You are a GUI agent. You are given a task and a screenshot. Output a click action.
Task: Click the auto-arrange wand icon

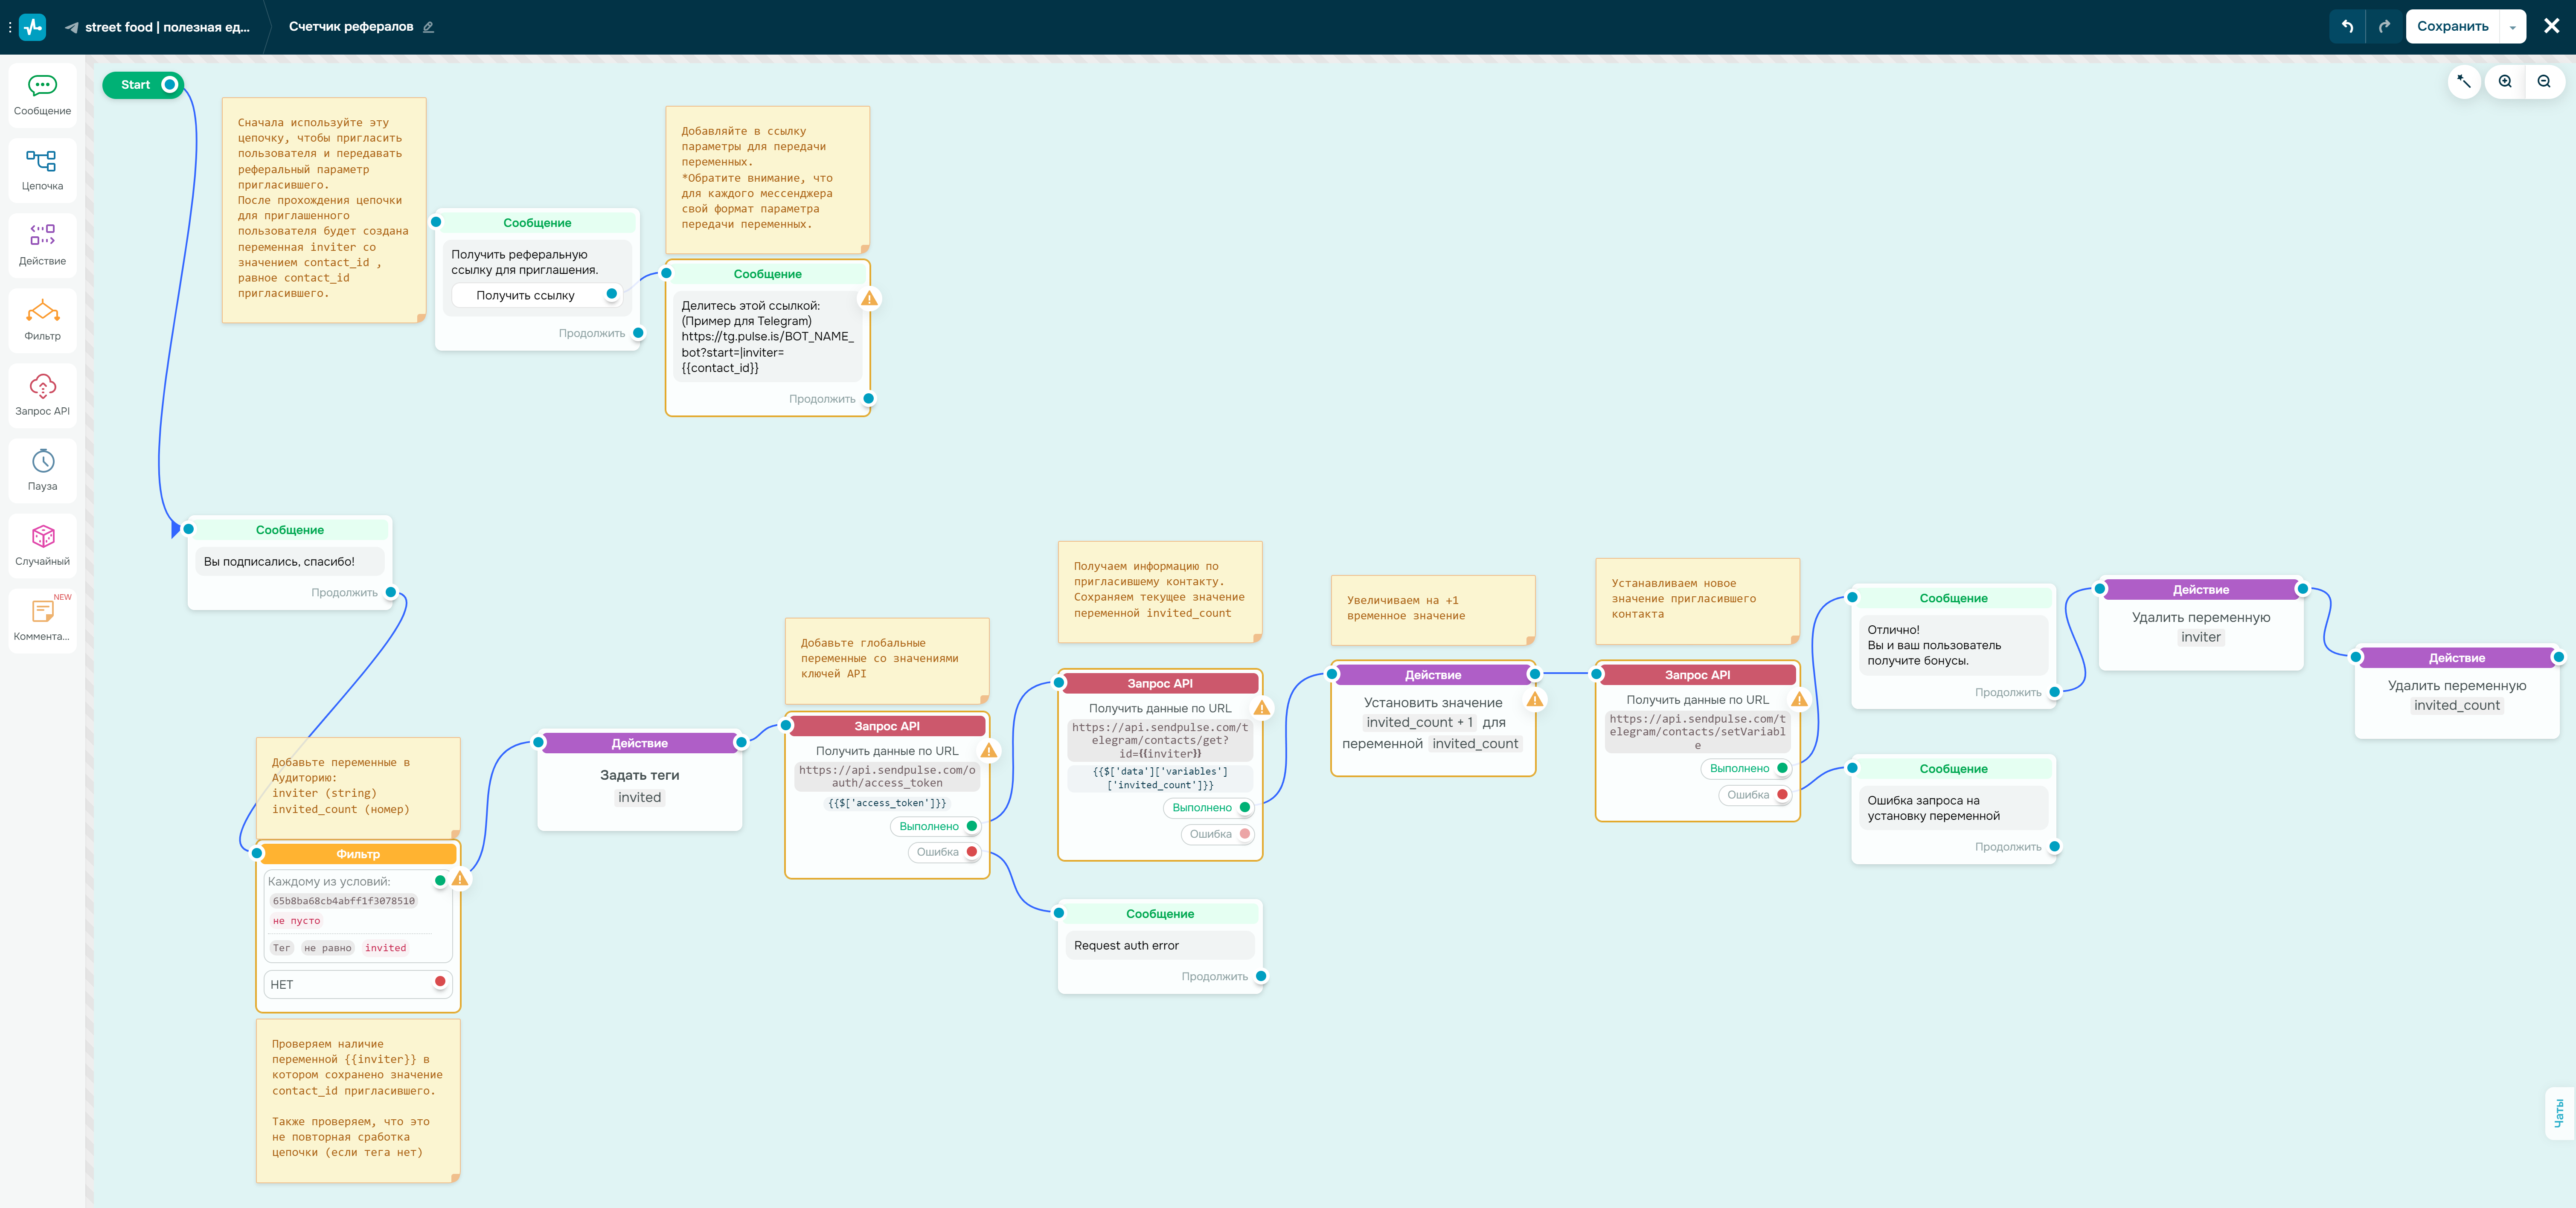[2464, 81]
